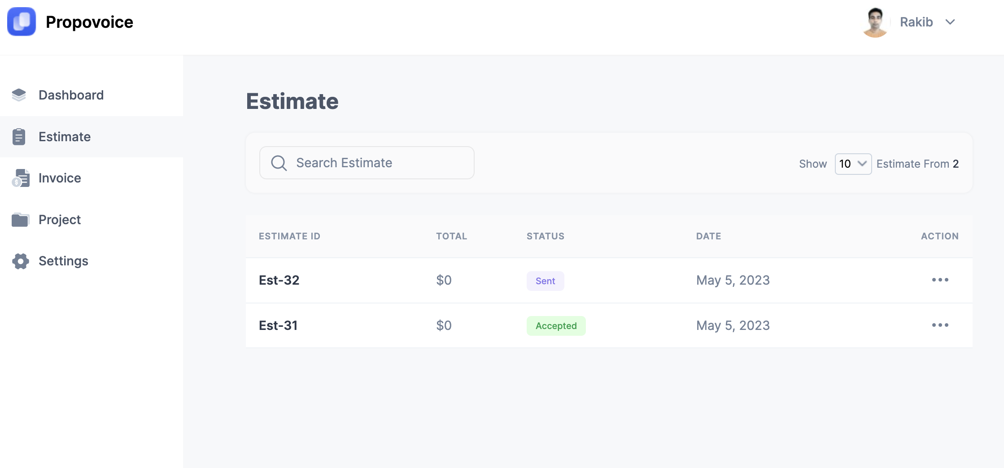Click the Status column header
Viewport: 1004px width, 468px height.
coord(546,236)
